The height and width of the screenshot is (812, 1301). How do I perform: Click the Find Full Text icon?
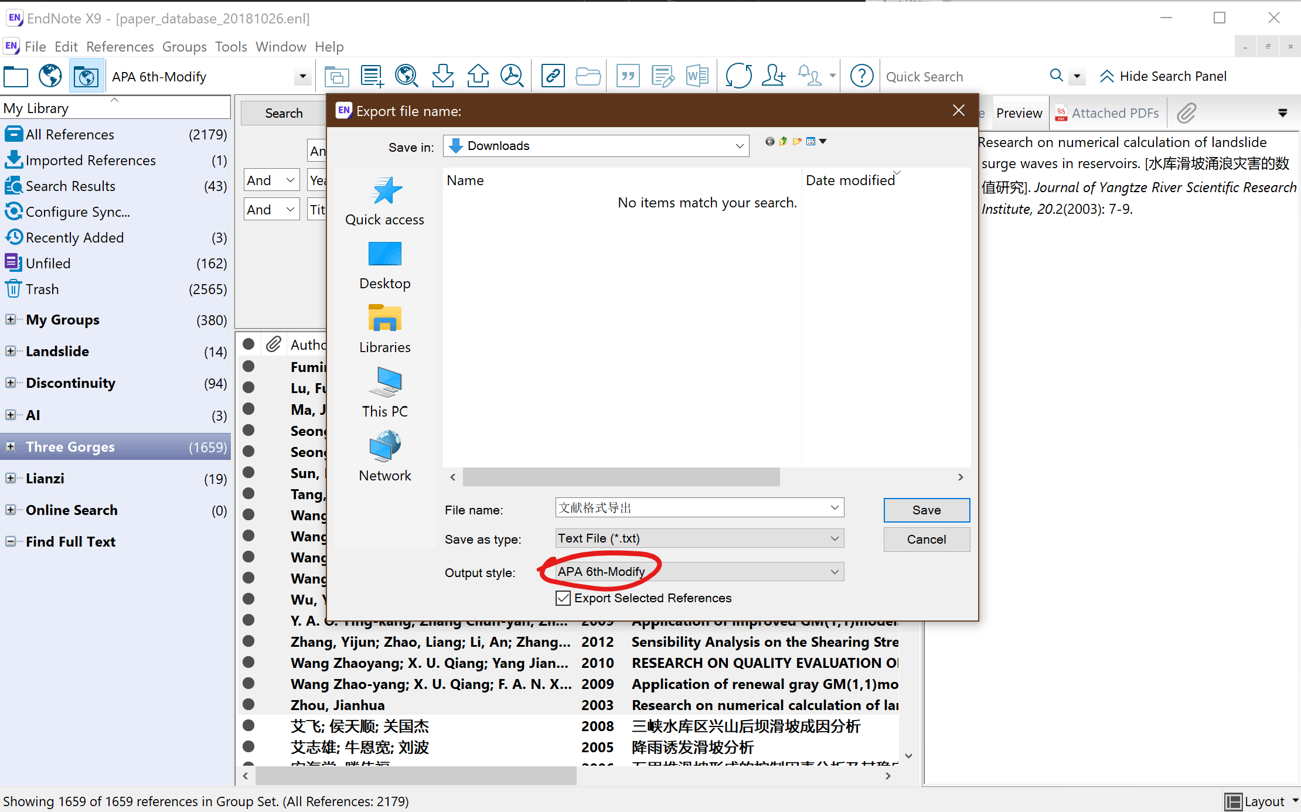point(512,76)
